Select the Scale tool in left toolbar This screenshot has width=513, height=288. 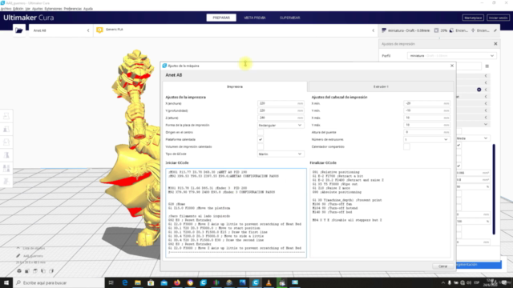point(6,130)
